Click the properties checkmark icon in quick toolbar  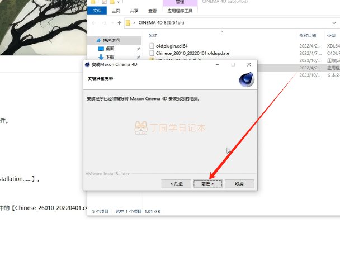[104, 2]
